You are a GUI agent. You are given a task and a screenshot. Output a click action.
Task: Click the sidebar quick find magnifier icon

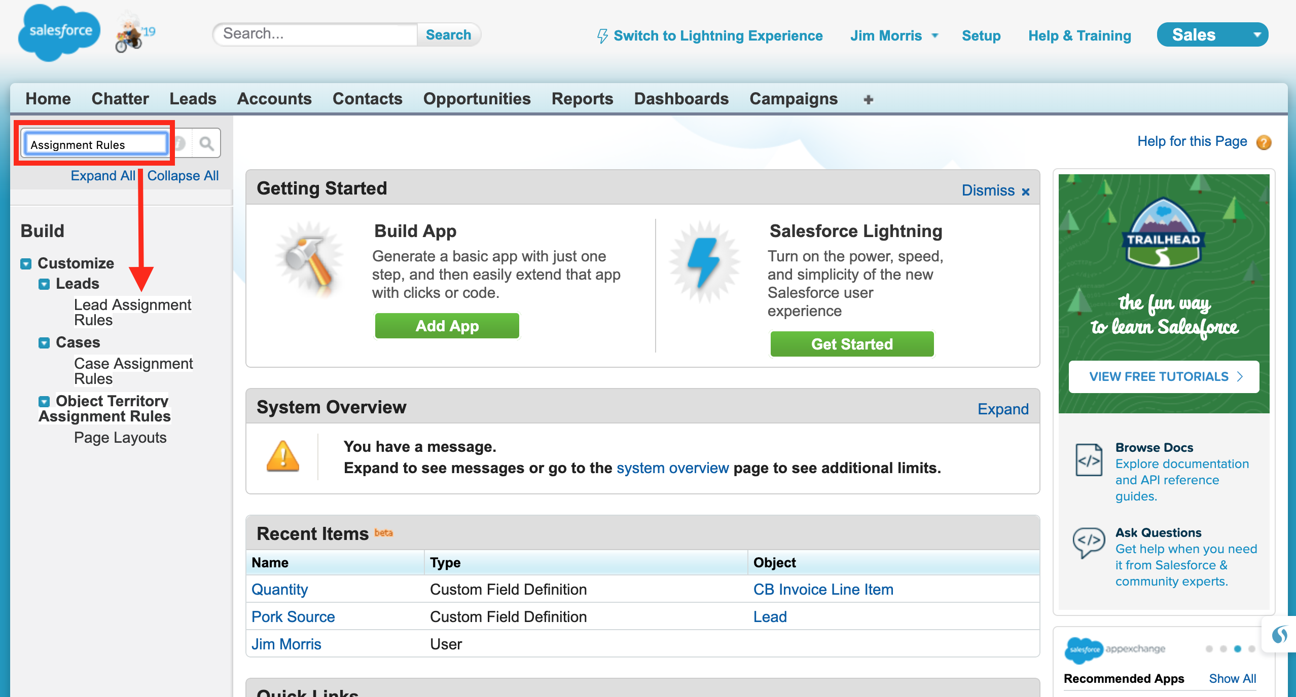click(x=206, y=144)
